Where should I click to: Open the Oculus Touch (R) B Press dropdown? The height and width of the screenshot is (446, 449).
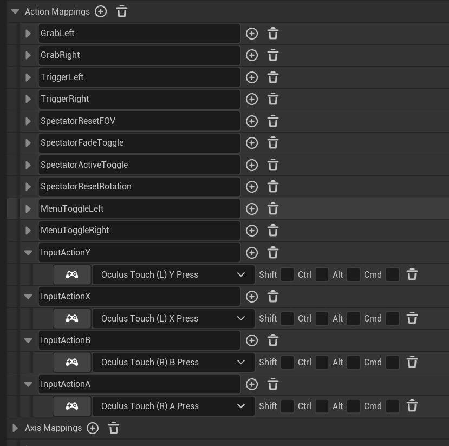pos(173,363)
